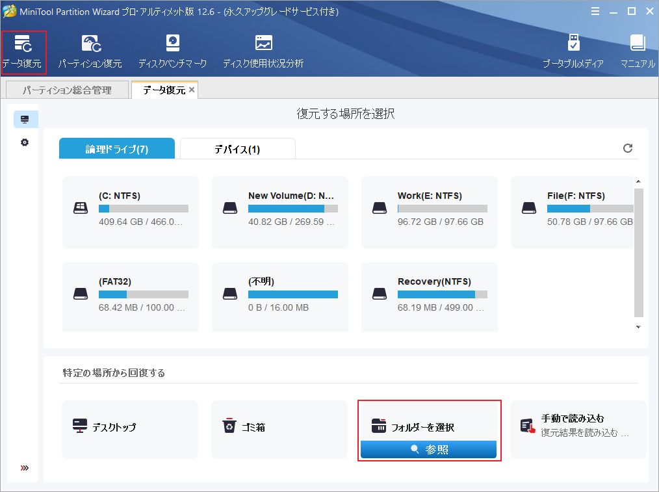Choose ゴミ箱 recovery location

(279, 430)
